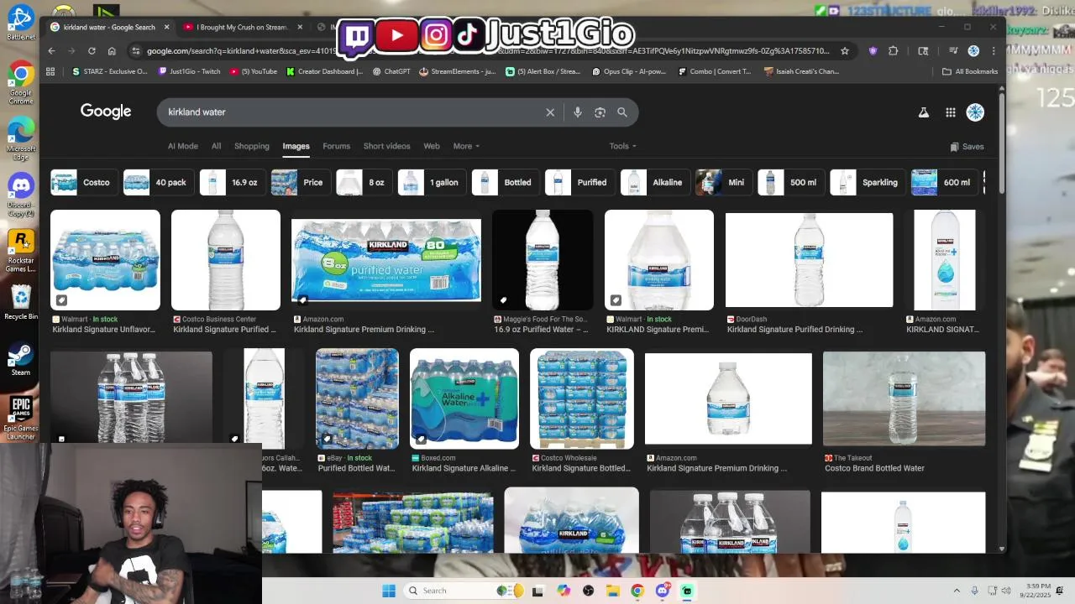This screenshot has height=604, width=1075.
Task: Show hidden system tray icons
Action: 957,591
